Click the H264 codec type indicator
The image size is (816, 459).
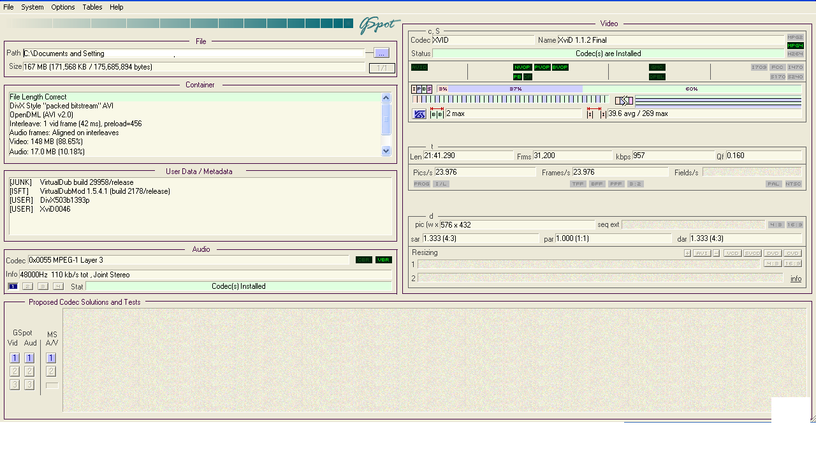pyautogui.click(x=795, y=54)
